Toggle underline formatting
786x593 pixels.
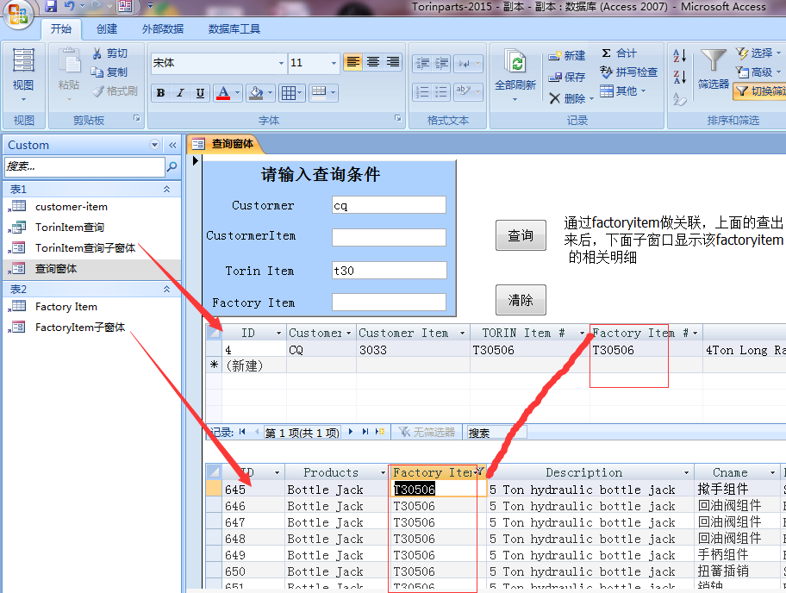(x=200, y=93)
